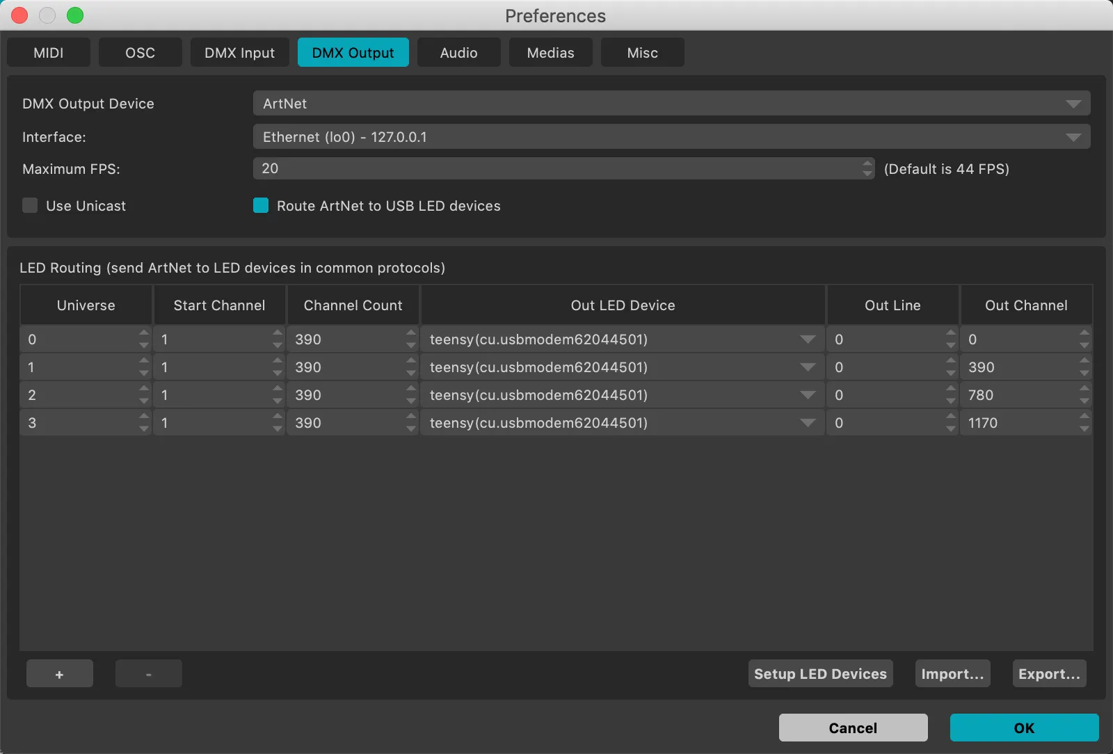1113x754 pixels.
Task: Click the Export... button
Action: tap(1050, 674)
